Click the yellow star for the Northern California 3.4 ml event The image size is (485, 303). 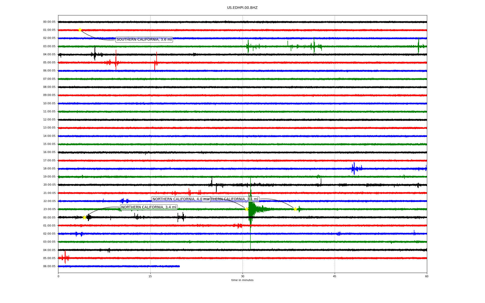84,217
